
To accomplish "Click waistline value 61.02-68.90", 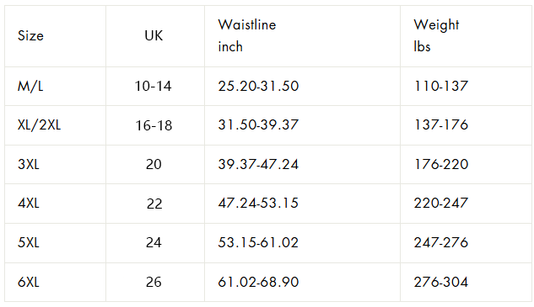I will pyautogui.click(x=258, y=283).
